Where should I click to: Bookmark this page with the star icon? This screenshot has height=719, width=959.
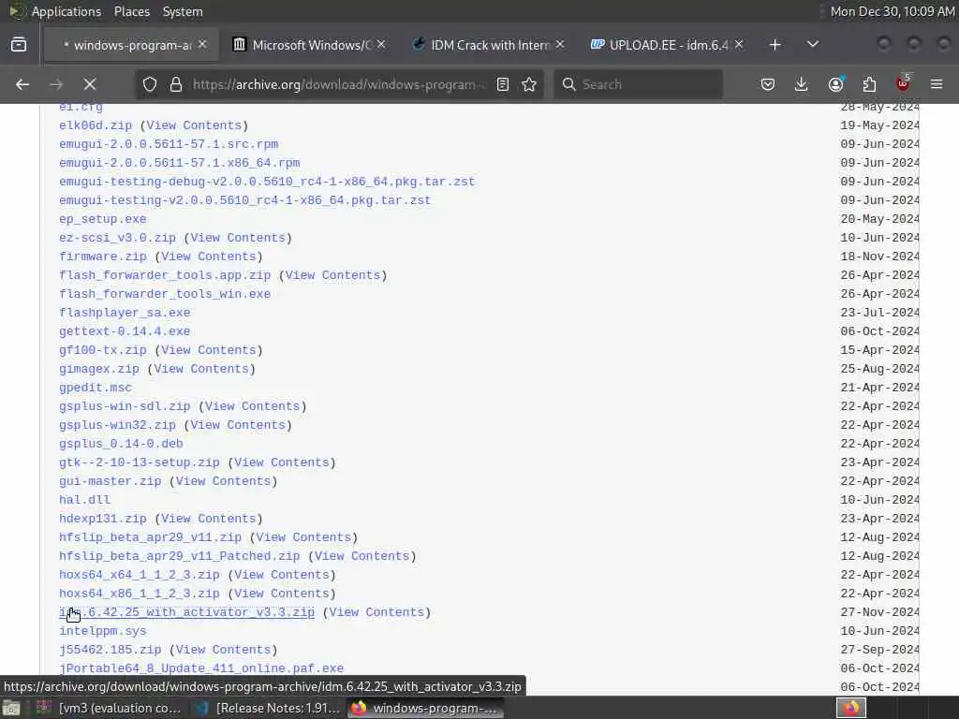(x=530, y=84)
